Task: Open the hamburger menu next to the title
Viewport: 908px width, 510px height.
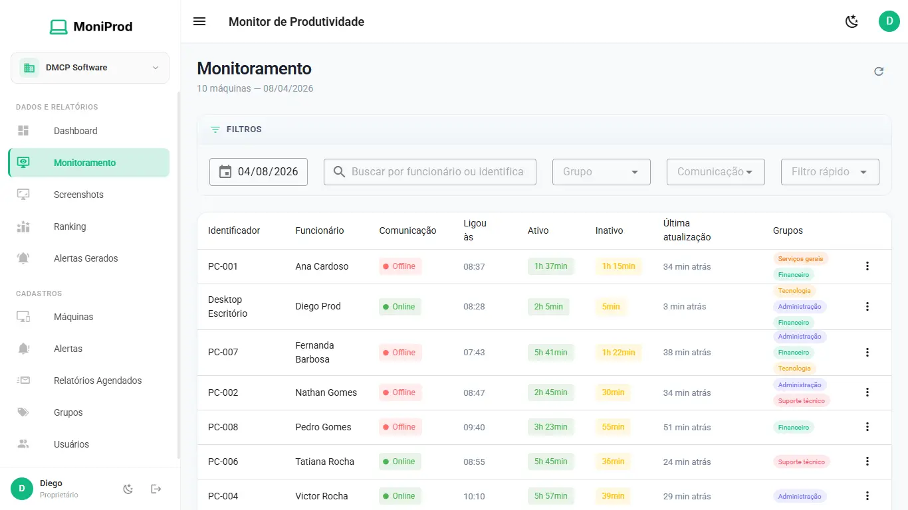Action: (x=199, y=21)
